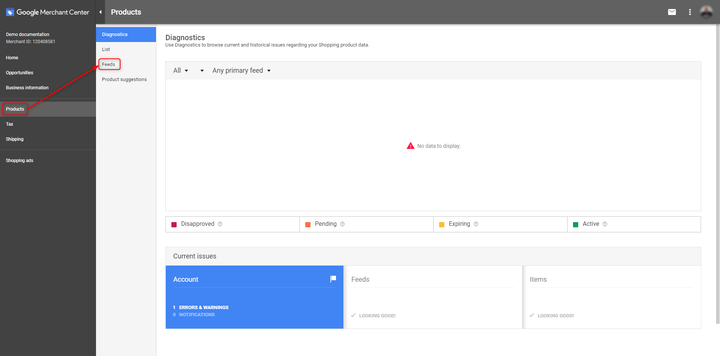Click the Active status filter
This screenshot has width=720, height=356.
634,224
